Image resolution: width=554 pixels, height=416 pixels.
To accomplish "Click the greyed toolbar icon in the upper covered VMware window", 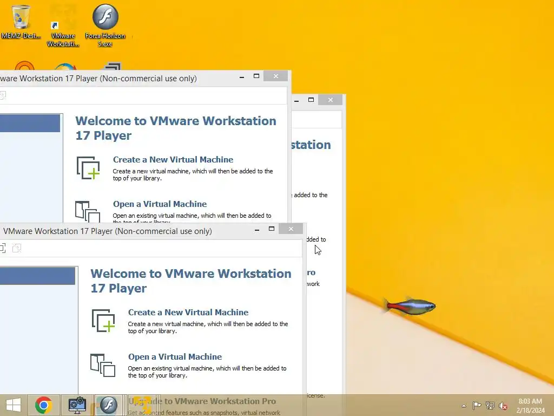I will tap(3, 95).
